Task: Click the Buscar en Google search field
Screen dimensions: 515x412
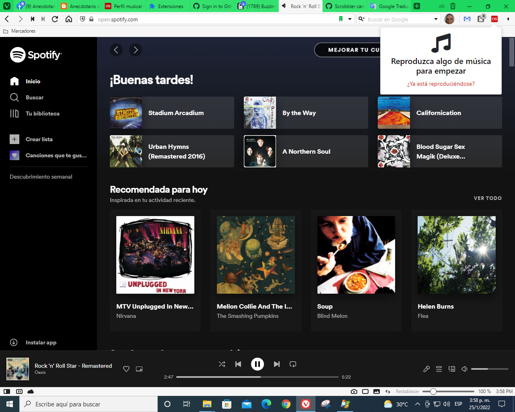Action: [x=400, y=19]
